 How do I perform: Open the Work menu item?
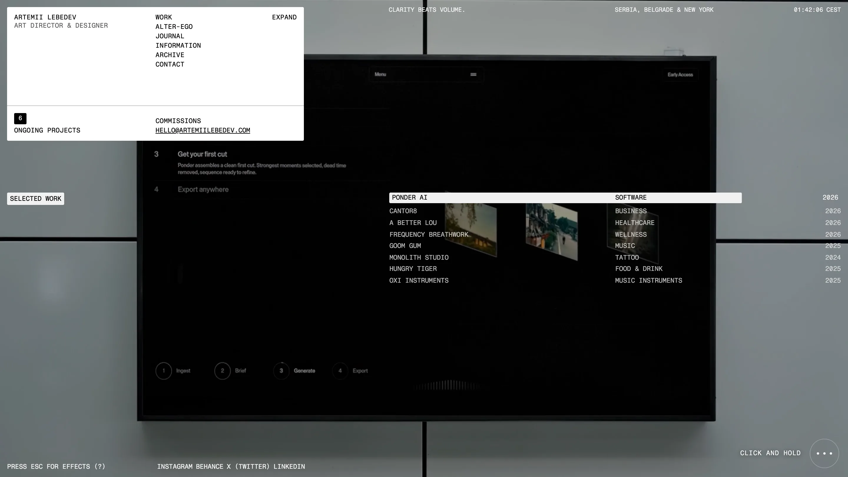click(x=164, y=17)
